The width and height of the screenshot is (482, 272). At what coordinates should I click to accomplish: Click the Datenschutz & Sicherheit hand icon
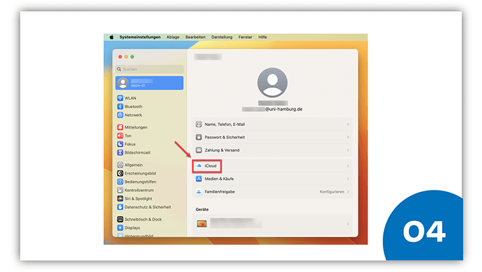tap(120, 207)
